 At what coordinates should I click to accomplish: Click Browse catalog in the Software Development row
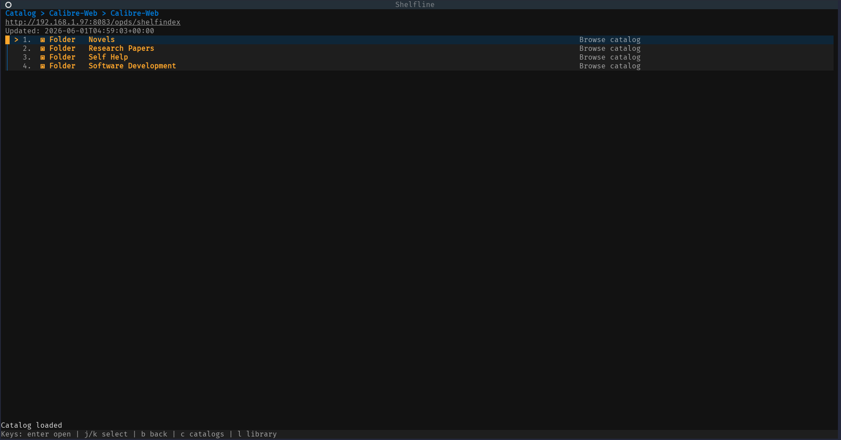click(x=610, y=66)
